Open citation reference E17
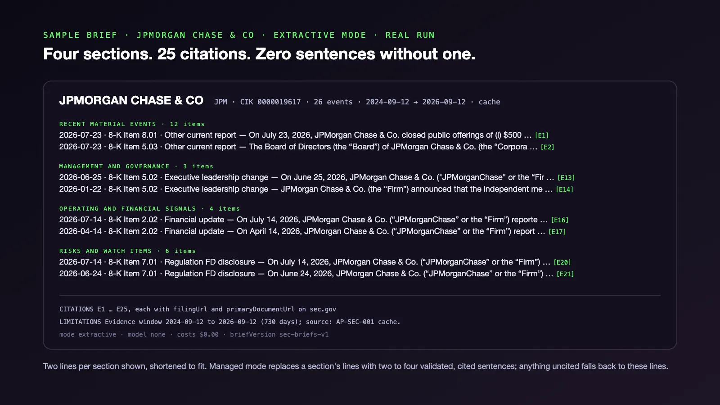 pos(557,232)
